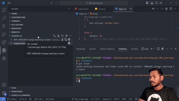Open the Manage gear icon
This screenshot has height=101, width=179.
[x=4, y=93]
